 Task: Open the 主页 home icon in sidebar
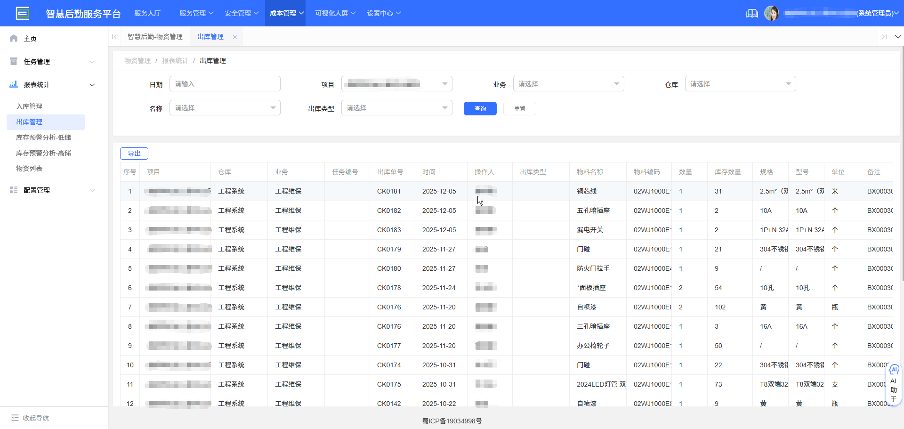point(13,38)
